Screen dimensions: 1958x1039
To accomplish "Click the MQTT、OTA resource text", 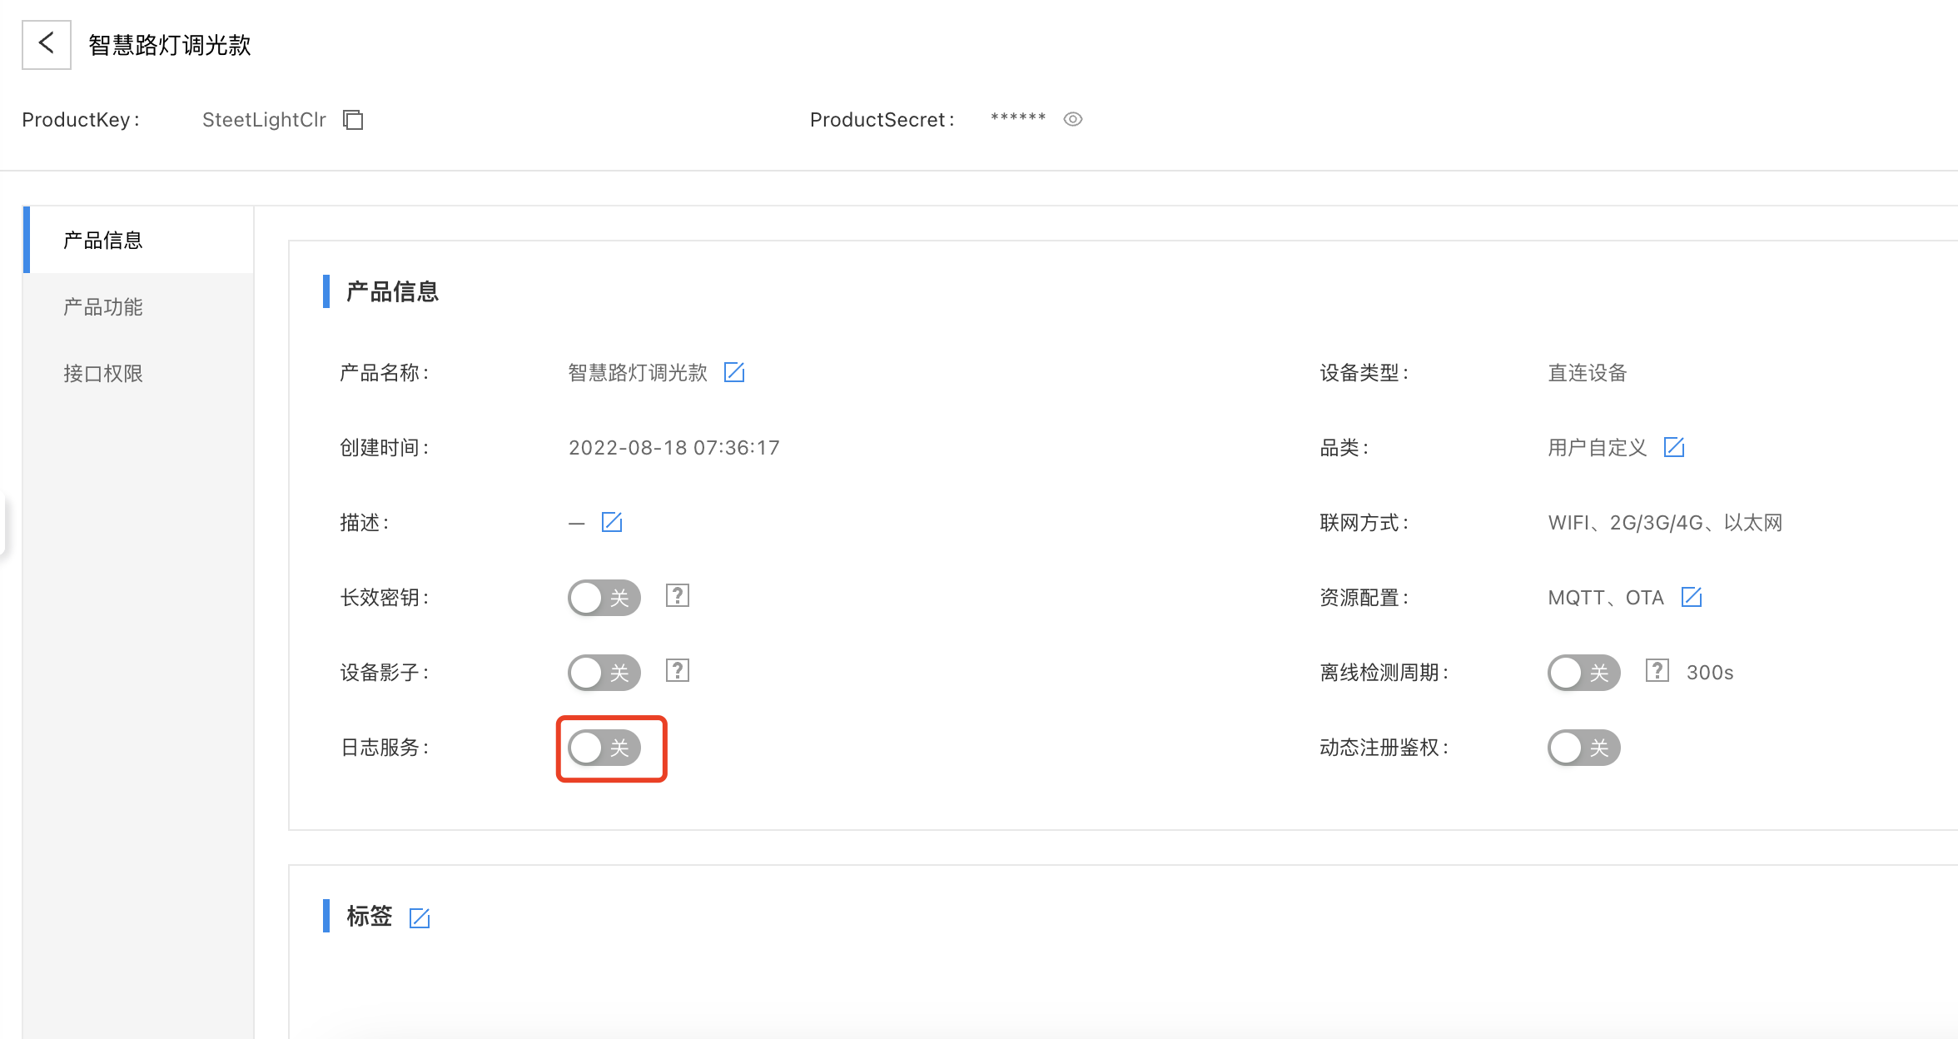I will pos(1606,598).
